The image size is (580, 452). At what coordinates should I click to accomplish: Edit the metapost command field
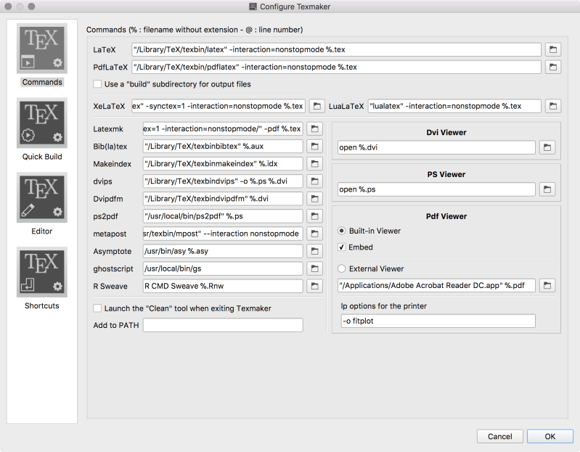223,234
